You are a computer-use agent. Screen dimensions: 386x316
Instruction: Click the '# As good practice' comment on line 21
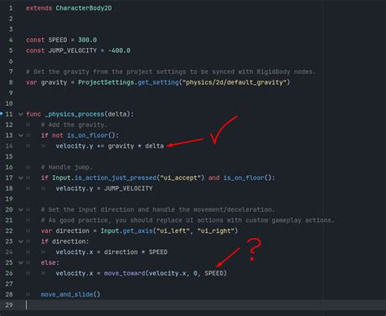[x=187, y=220]
